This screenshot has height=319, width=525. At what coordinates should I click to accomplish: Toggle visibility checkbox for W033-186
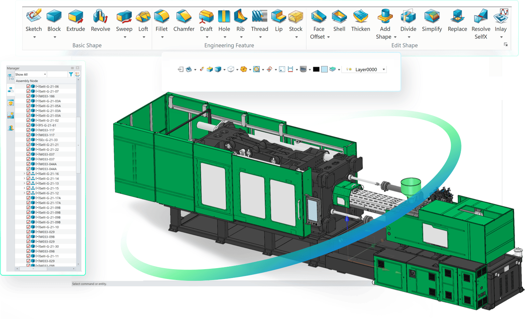[x=28, y=96]
